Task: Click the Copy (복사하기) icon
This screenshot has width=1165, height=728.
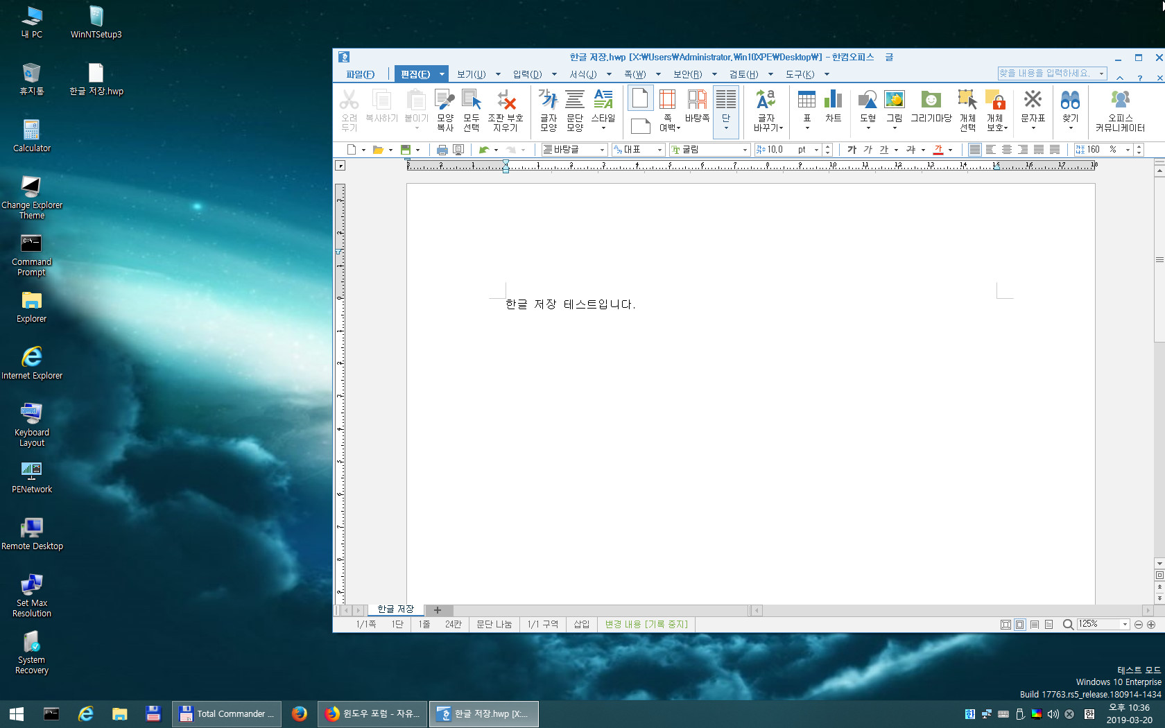Action: 381,106
